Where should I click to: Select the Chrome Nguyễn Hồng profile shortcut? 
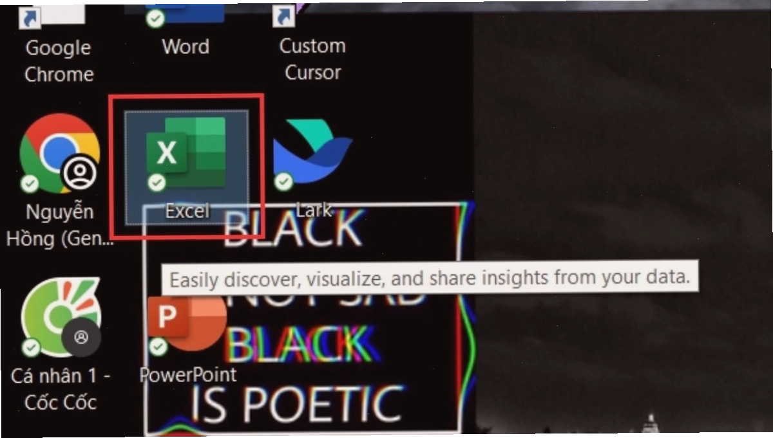tap(59, 154)
